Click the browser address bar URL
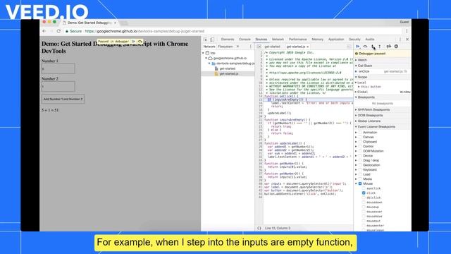Screen dimensions: 451x254 (144, 31)
